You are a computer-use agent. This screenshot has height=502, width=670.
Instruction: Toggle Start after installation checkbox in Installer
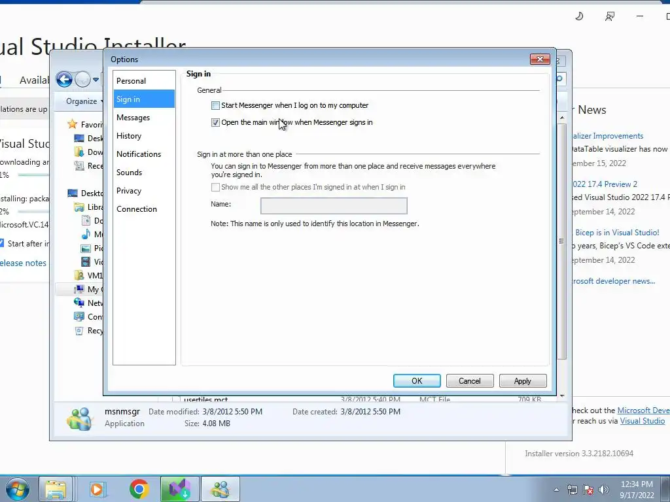tap(2, 243)
